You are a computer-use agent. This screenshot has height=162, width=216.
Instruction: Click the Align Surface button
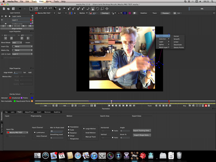click(17, 29)
